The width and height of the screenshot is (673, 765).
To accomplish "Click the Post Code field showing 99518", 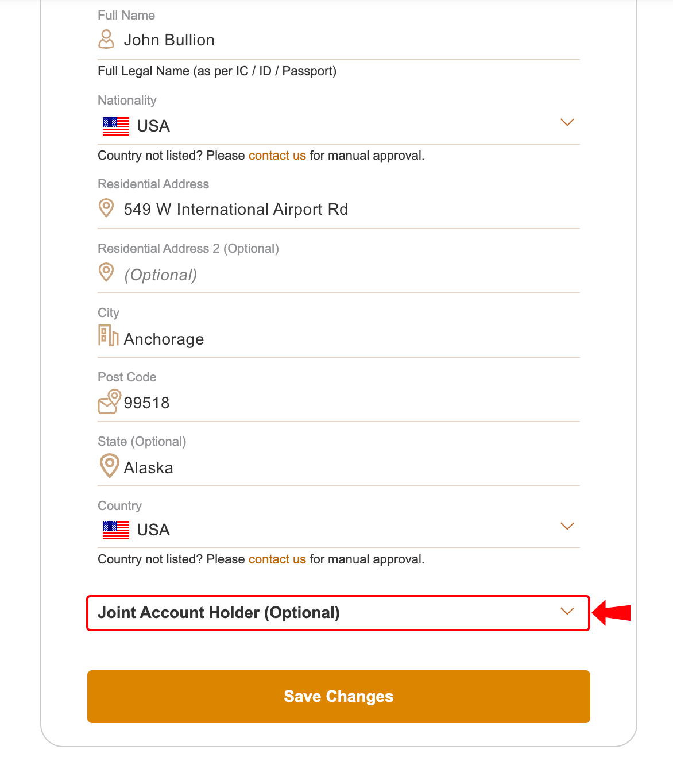I will [x=345, y=403].
